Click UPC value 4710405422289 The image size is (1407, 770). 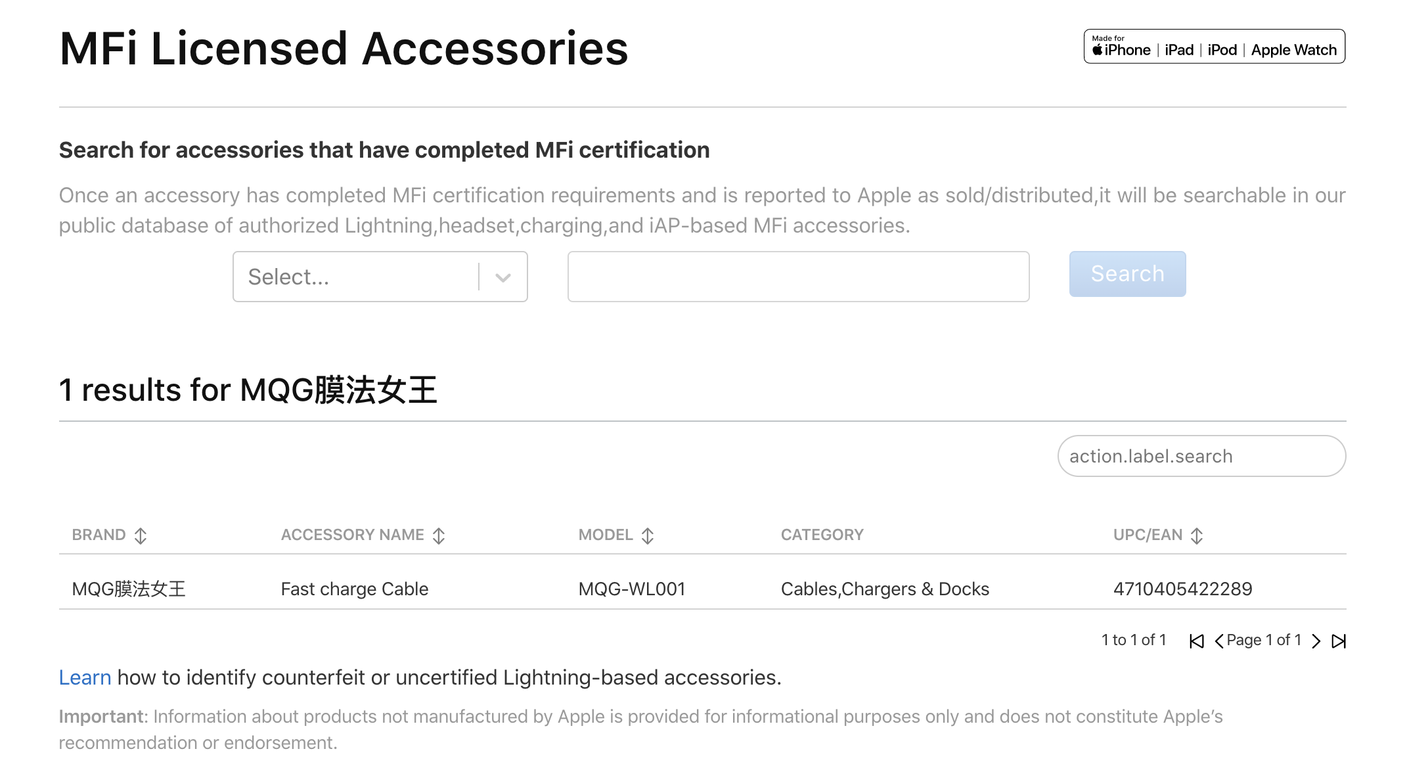click(1182, 589)
